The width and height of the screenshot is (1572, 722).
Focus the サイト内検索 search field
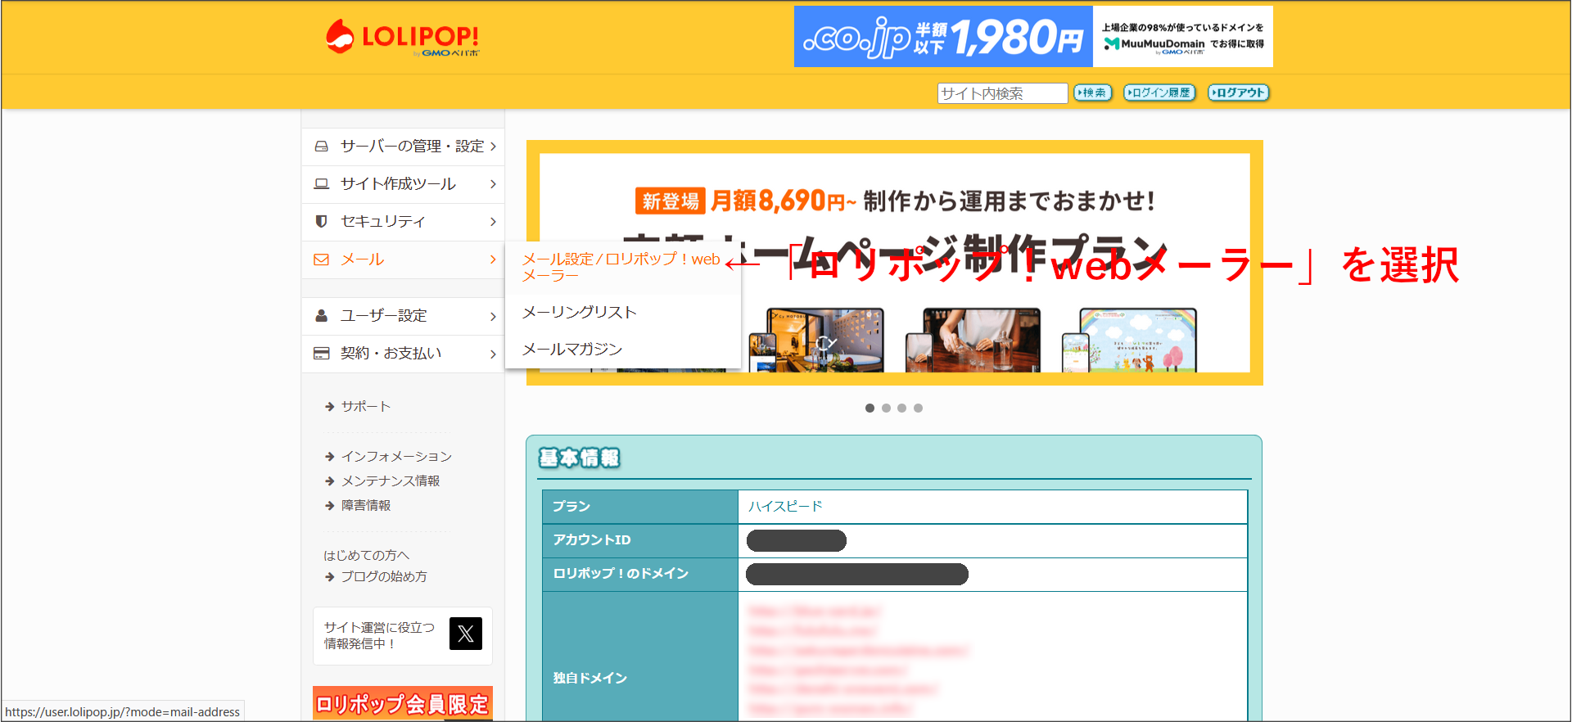pos(1002,93)
